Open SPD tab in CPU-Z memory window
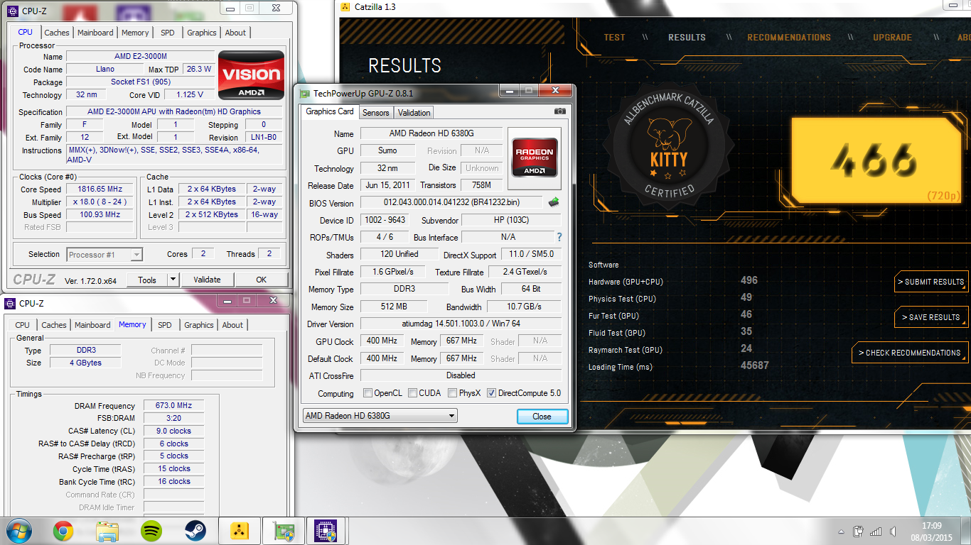 [165, 325]
